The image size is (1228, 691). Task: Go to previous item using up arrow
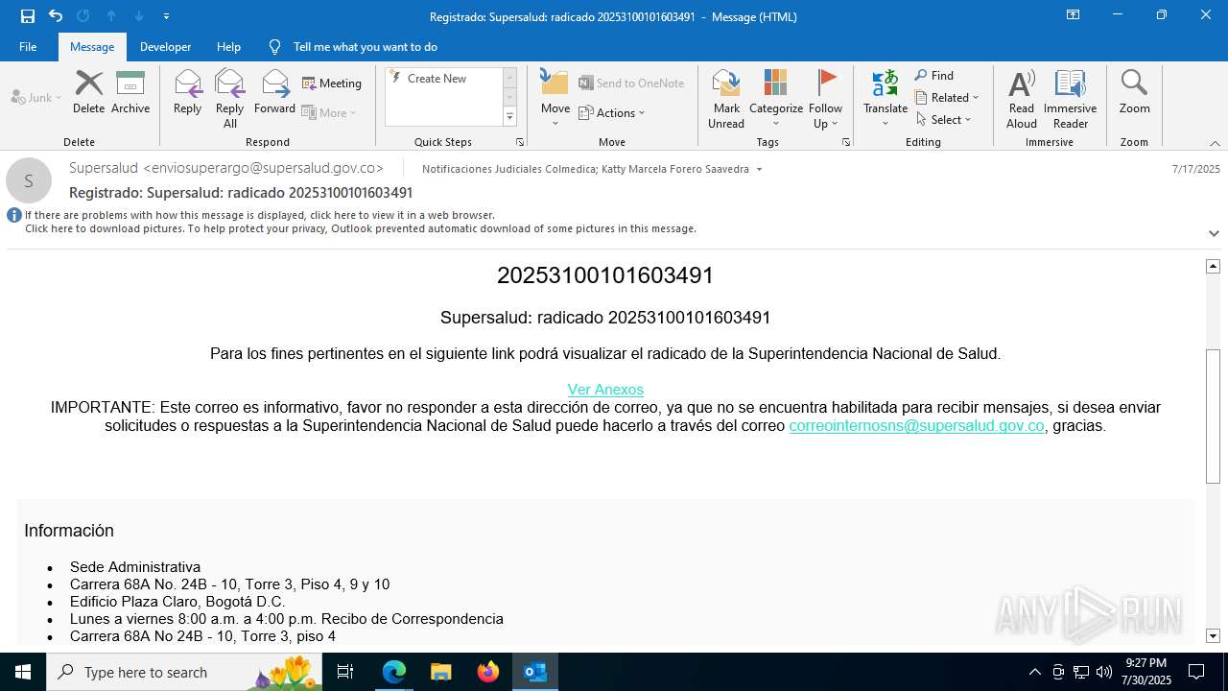[x=111, y=16]
